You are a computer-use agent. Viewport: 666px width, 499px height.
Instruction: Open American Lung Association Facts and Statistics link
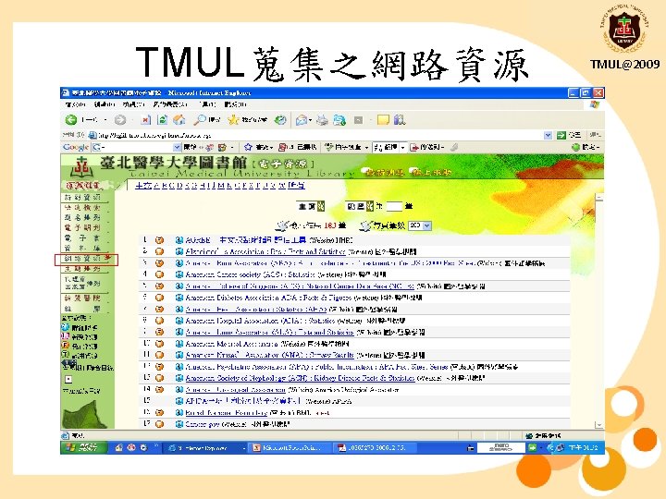click(269, 332)
